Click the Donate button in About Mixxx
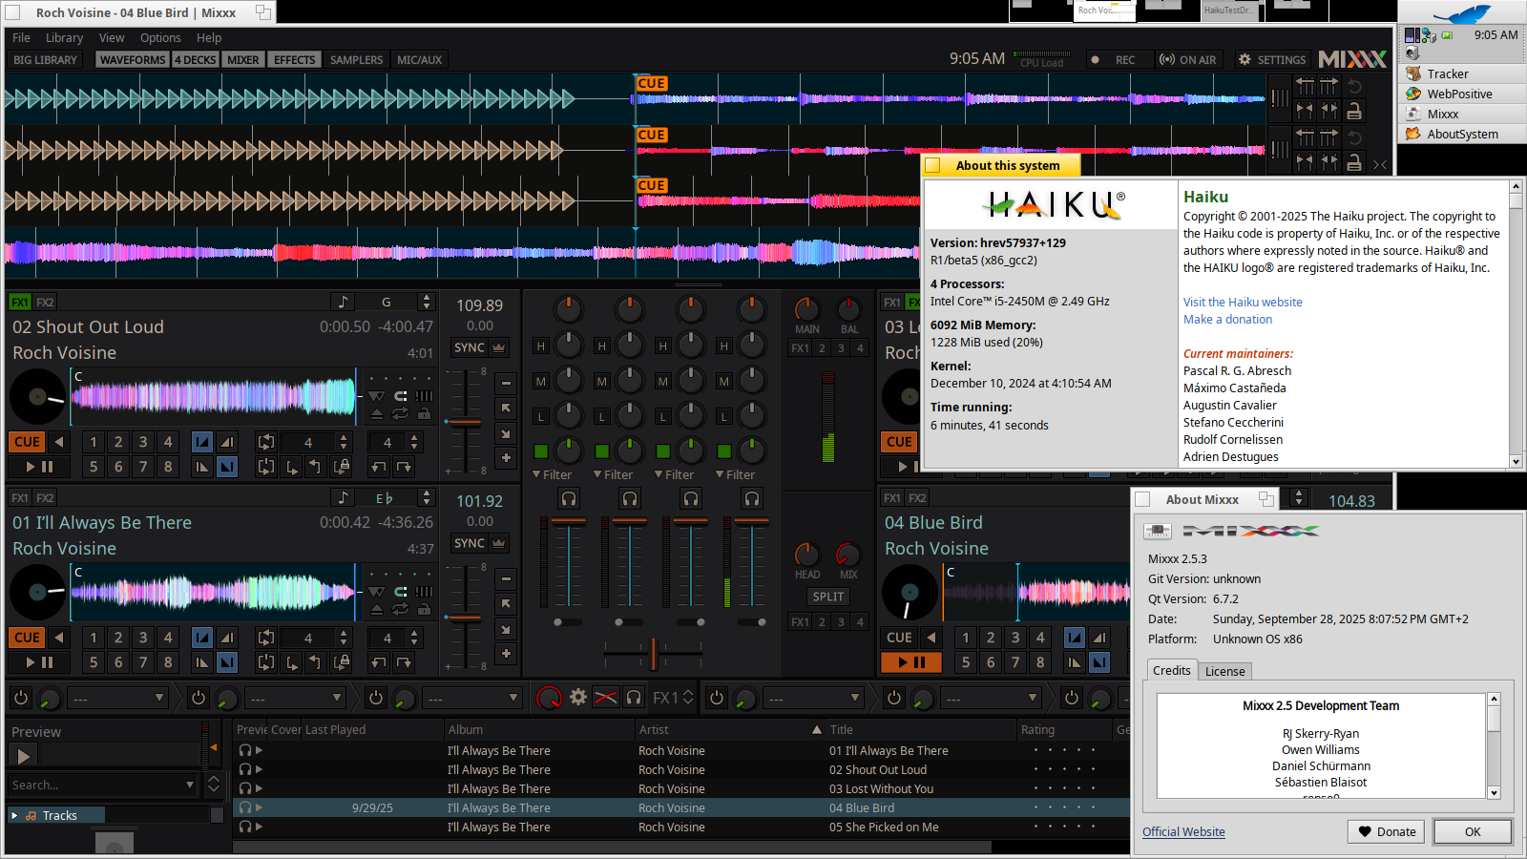The image size is (1527, 859). [1387, 831]
